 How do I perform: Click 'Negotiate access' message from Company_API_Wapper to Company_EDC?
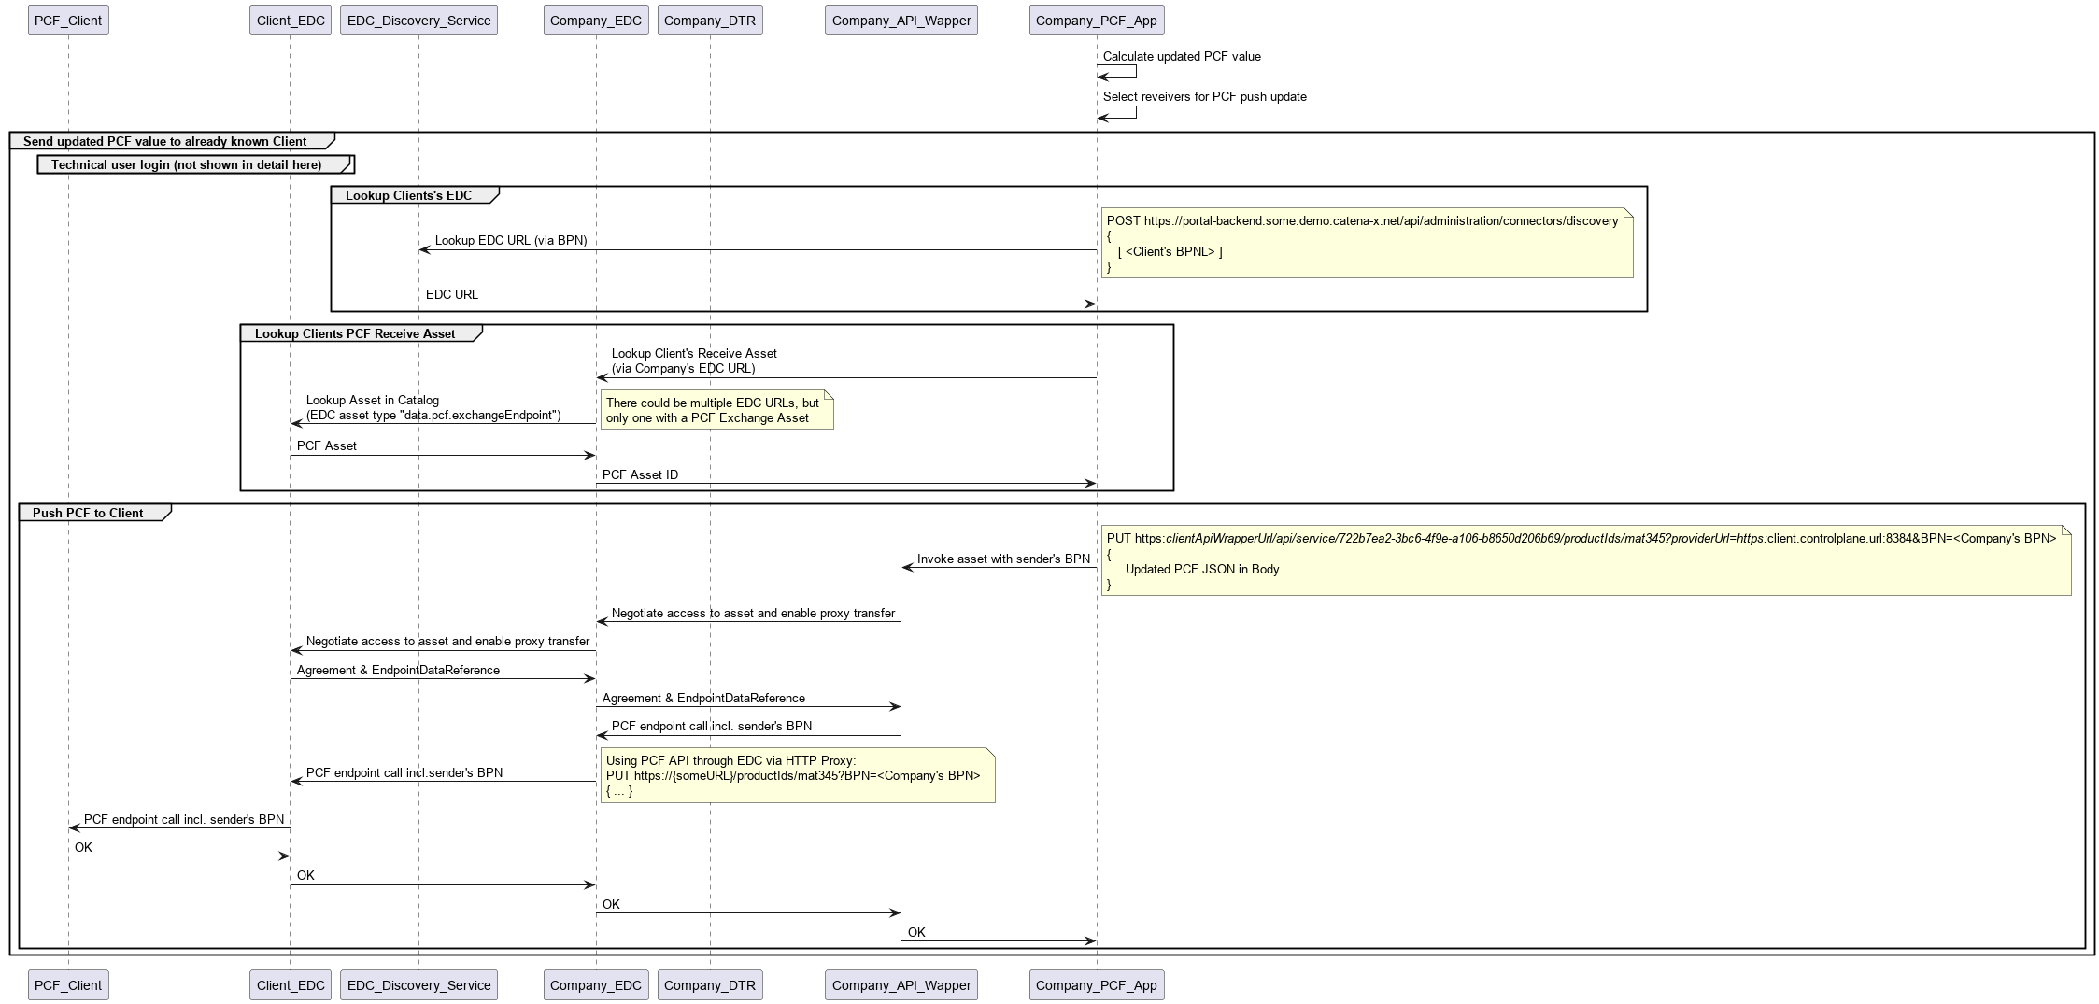pos(753,614)
